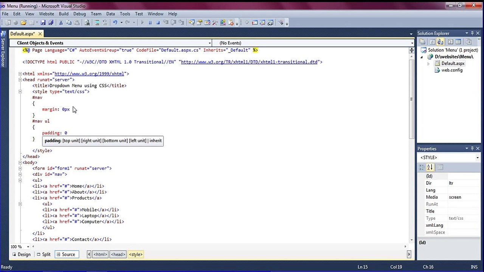484x272 pixels.
Task: Click the Continue debugging play icon
Action: [x=143, y=23]
